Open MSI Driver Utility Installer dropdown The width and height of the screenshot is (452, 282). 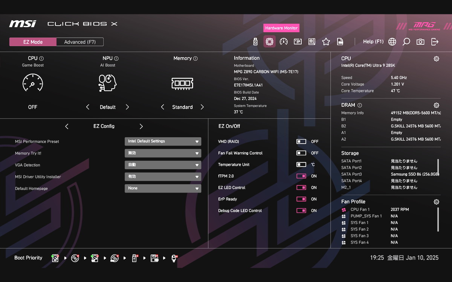163,176
